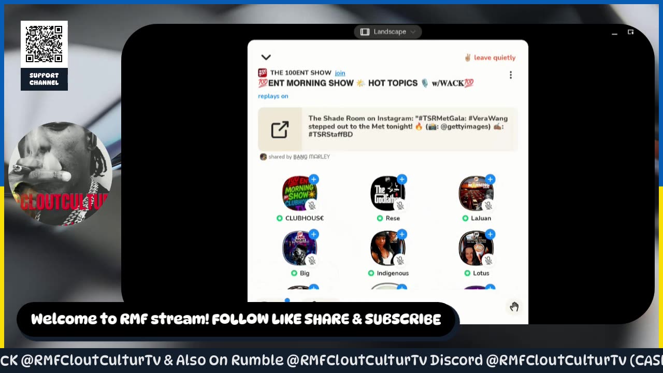663x373 pixels.
Task: Follow Big using the plus badge
Action: point(313,234)
